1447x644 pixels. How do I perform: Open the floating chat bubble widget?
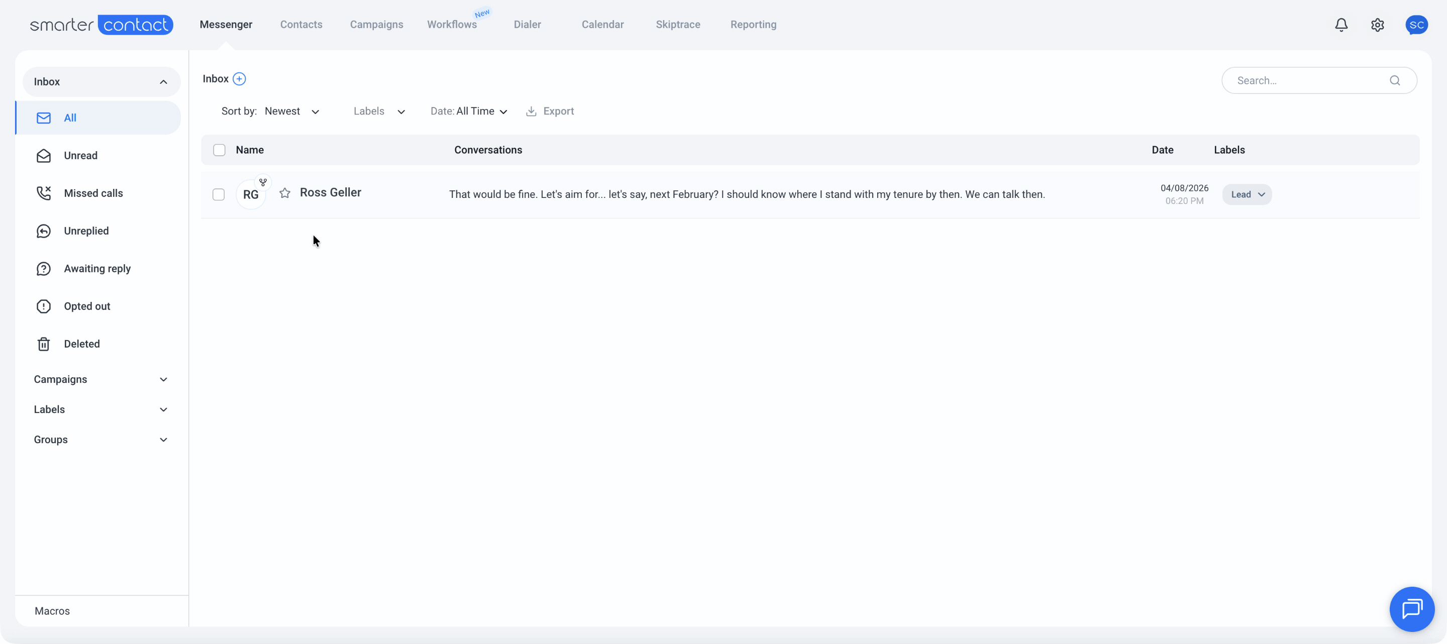[x=1412, y=609]
